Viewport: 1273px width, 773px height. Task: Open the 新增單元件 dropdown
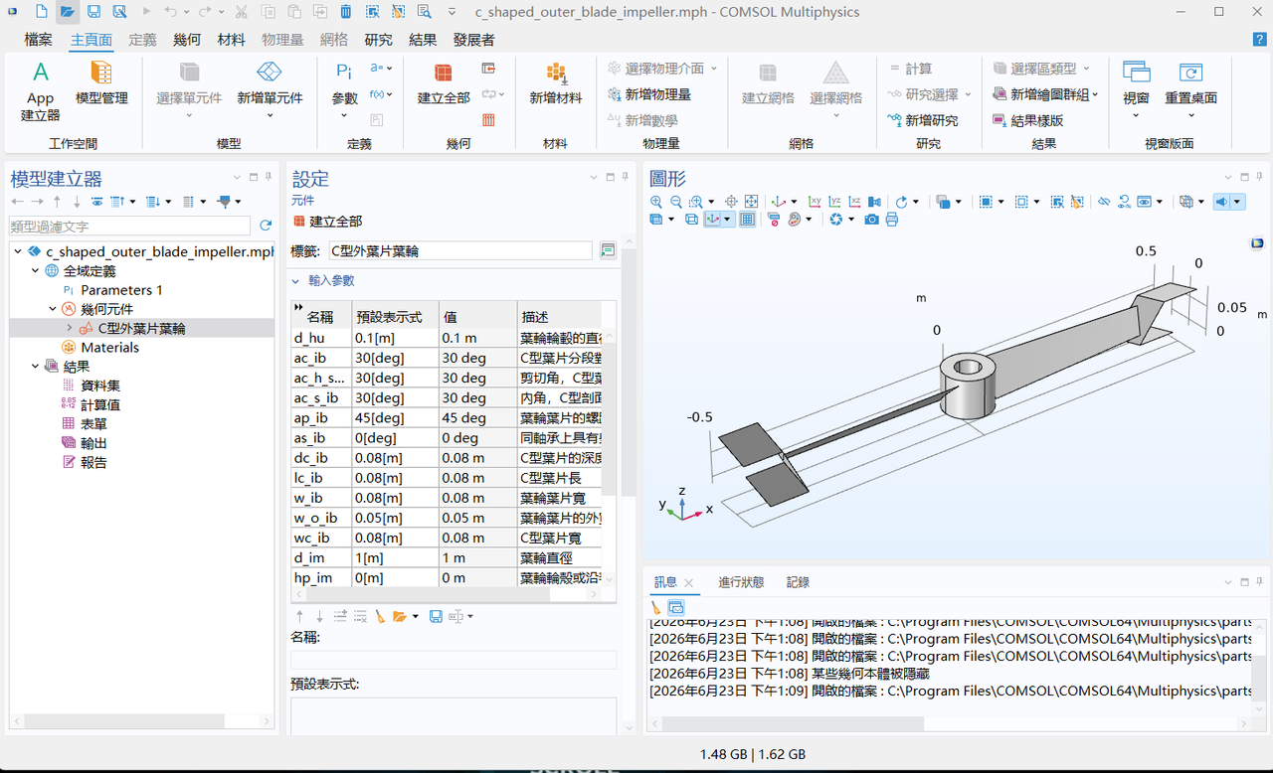270,115
